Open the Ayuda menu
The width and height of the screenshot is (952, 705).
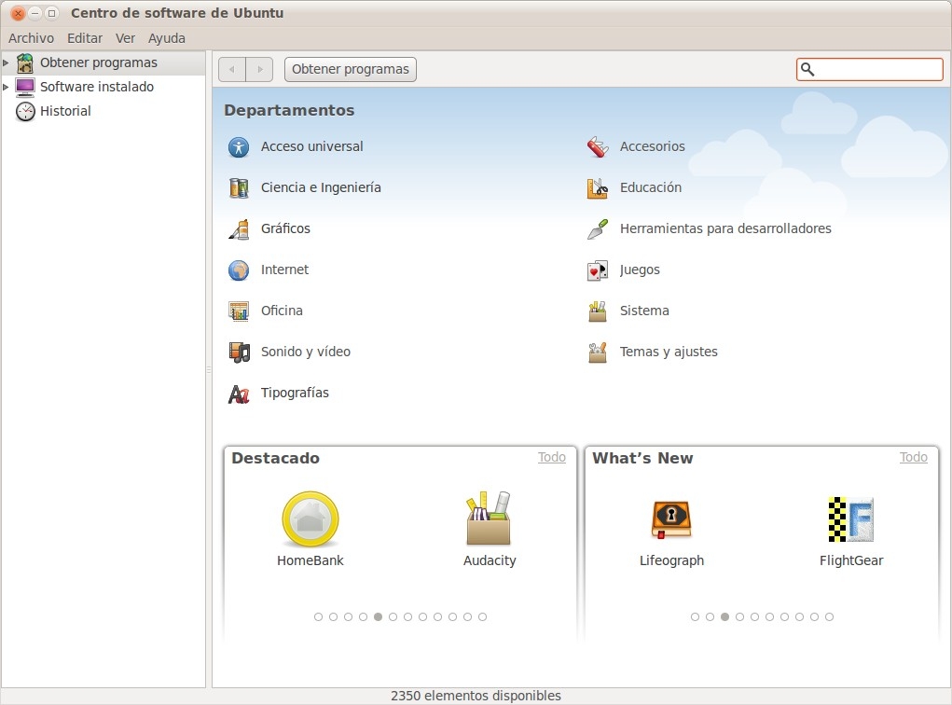166,38
